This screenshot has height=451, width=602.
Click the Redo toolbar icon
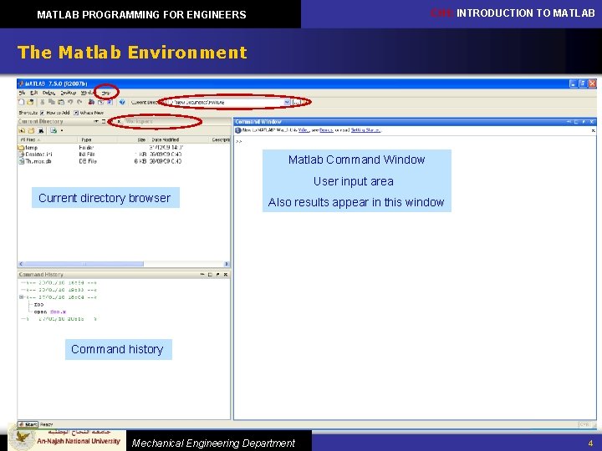pos(79,103)
